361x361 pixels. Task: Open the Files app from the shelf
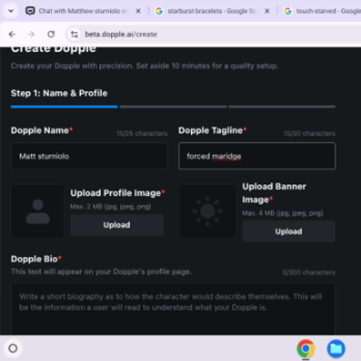point(336,348)
